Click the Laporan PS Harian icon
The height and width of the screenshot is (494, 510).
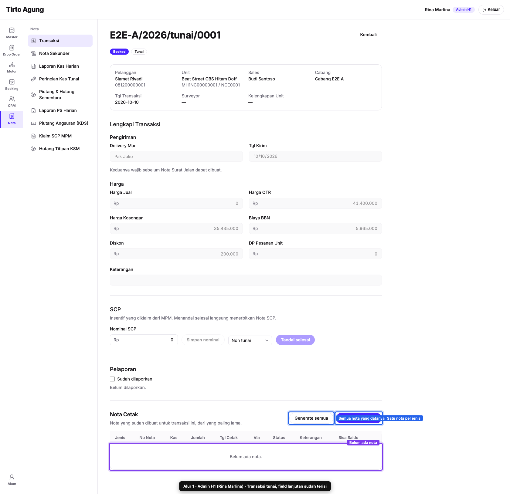(34, 110)
